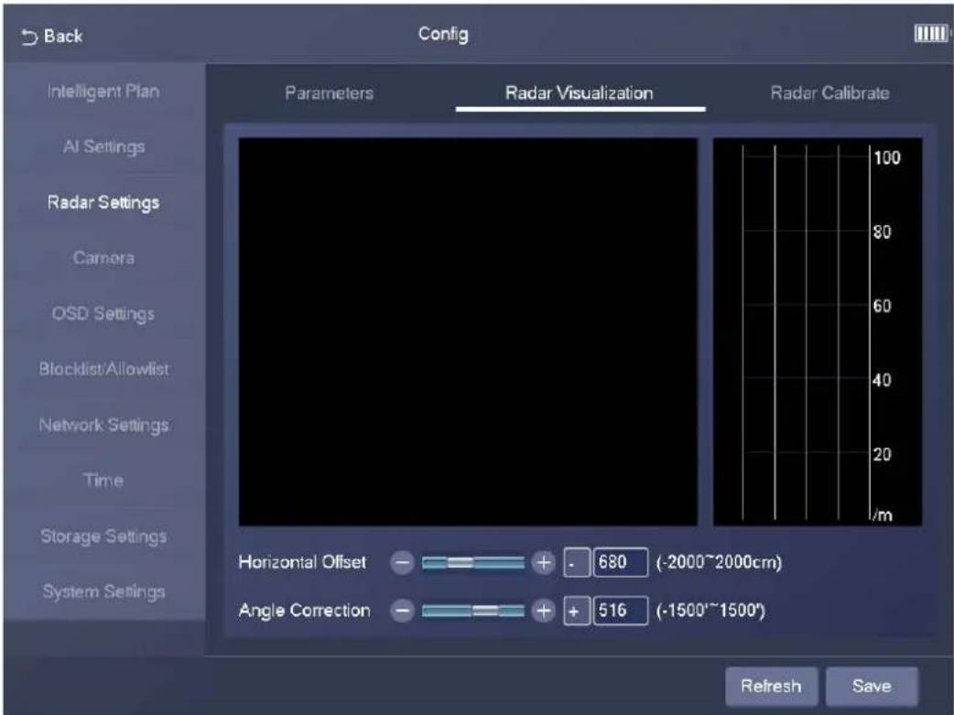Click the black radar video preview
954x715 pixels.
point(468,331)
